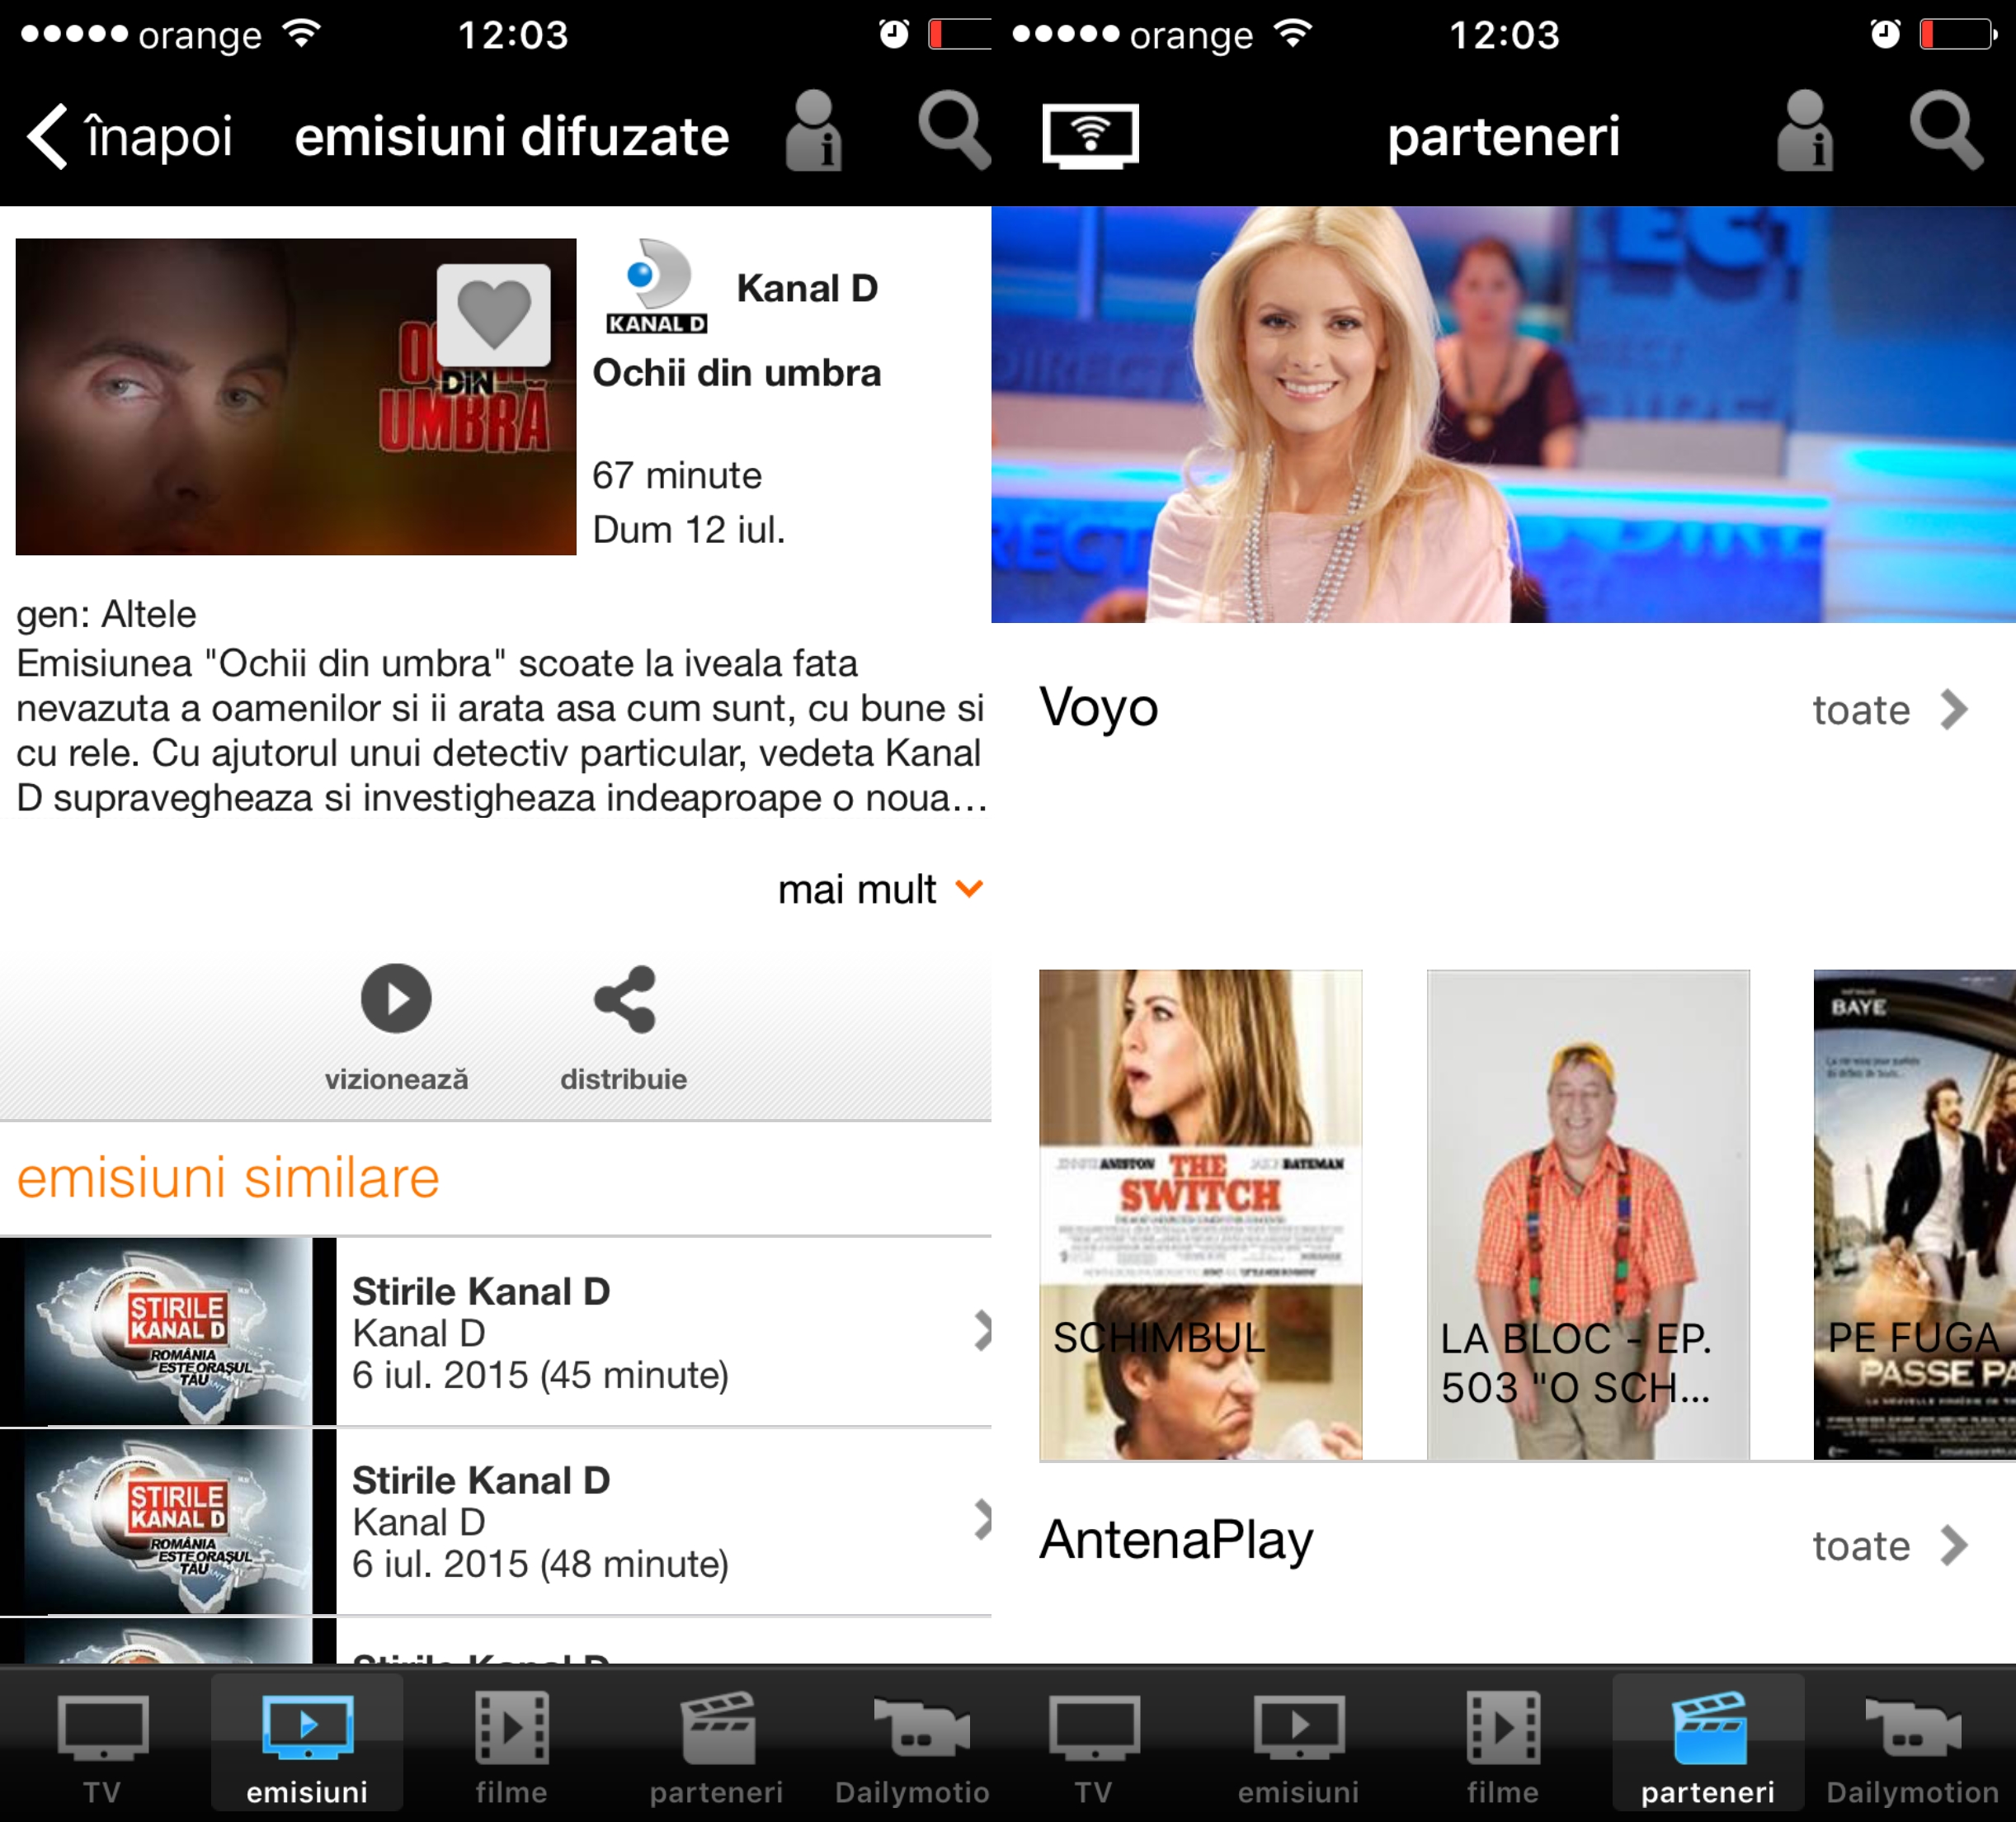Click the Kanal D channel logo

point(657,286)
